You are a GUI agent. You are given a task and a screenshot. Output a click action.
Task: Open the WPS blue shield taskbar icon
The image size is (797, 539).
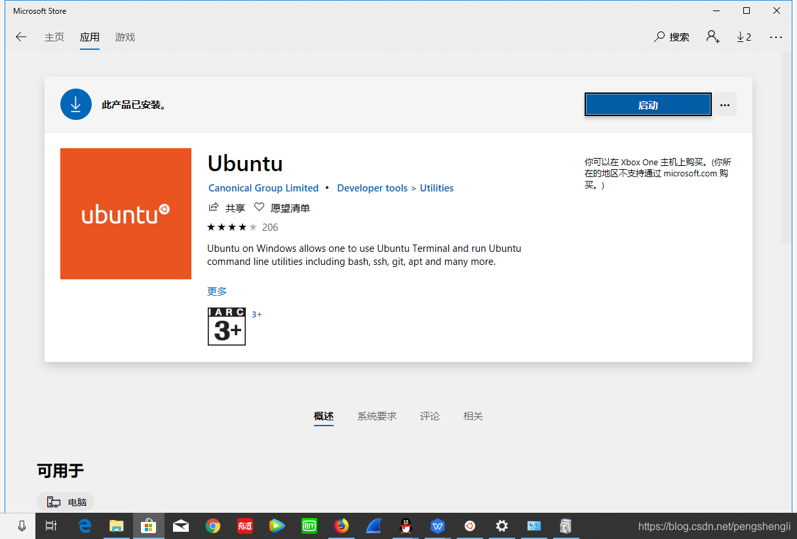click(x=438, y=526)
